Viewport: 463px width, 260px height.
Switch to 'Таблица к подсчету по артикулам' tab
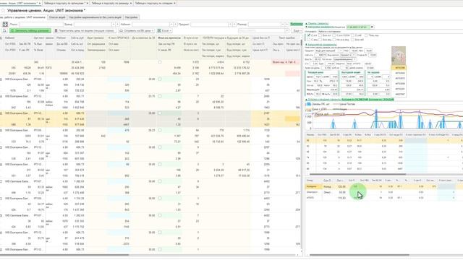click(64, 3)
